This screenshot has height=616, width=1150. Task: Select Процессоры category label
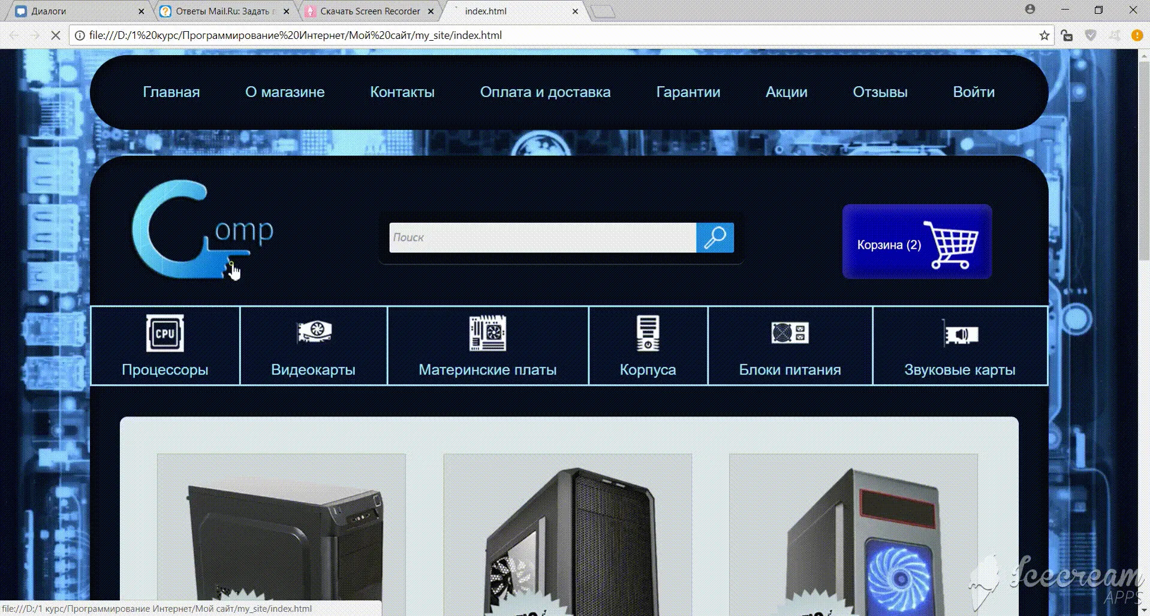pyautogui.click(x=165, y=370)
